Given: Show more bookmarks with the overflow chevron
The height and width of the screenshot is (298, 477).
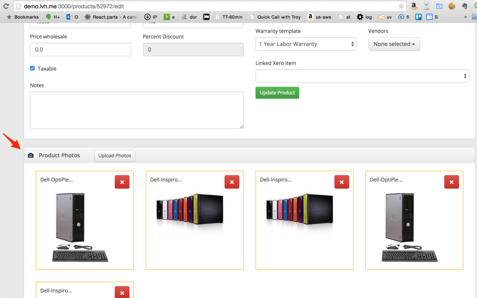Looking at the screenshot, I should pyautogui.click(x=466, y=17).
